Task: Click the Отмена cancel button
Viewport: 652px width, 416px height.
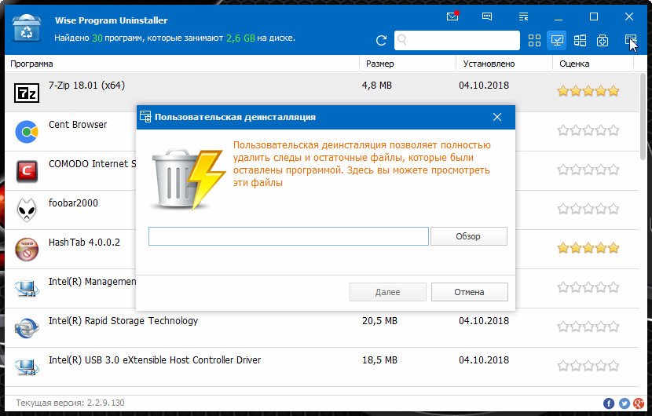Action: click(x=470, y=292)
